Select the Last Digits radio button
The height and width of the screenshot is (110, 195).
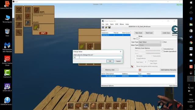149,63
